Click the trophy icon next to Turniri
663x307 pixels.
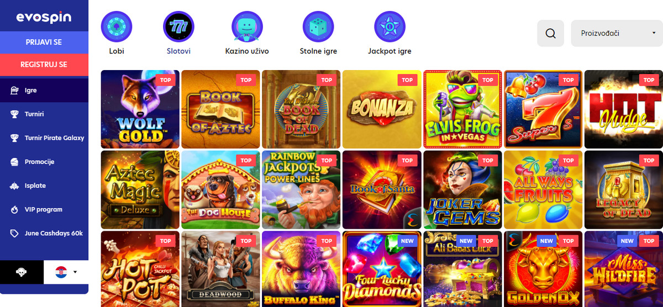15,114
